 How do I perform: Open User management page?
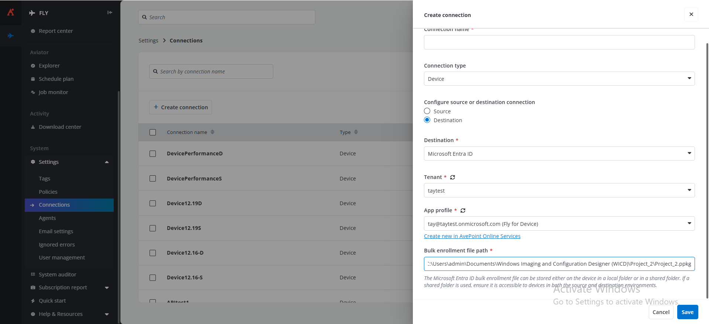point(62,258)
